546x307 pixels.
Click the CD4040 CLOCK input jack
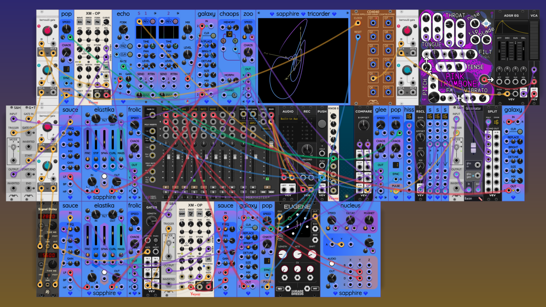[x=358, y=23]
